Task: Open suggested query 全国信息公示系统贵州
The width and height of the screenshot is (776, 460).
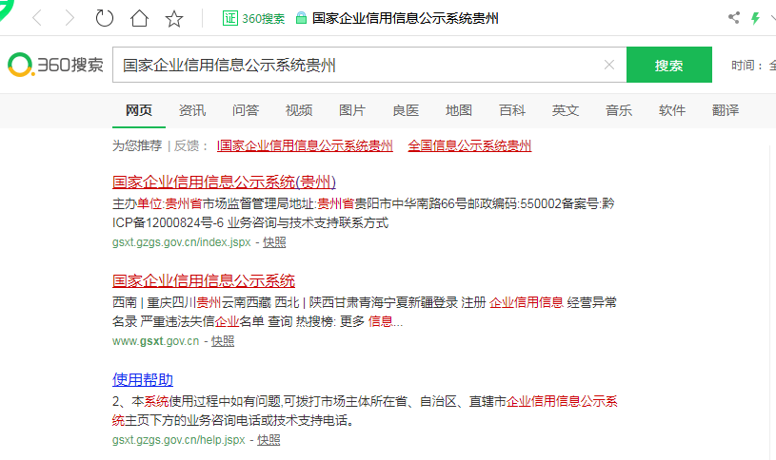Action: [x=469, y=145]
